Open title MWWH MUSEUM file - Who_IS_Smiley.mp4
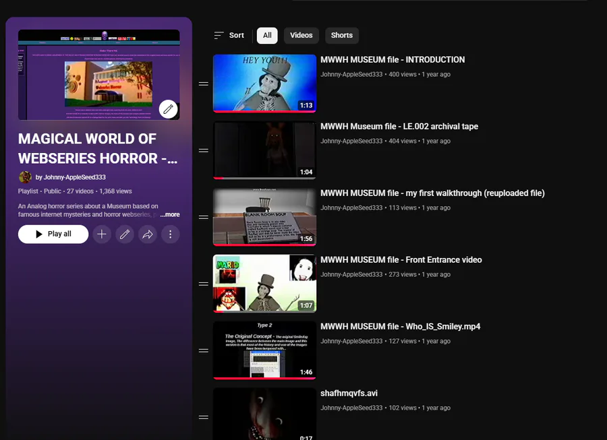607x440 pixels. point(400,327)
